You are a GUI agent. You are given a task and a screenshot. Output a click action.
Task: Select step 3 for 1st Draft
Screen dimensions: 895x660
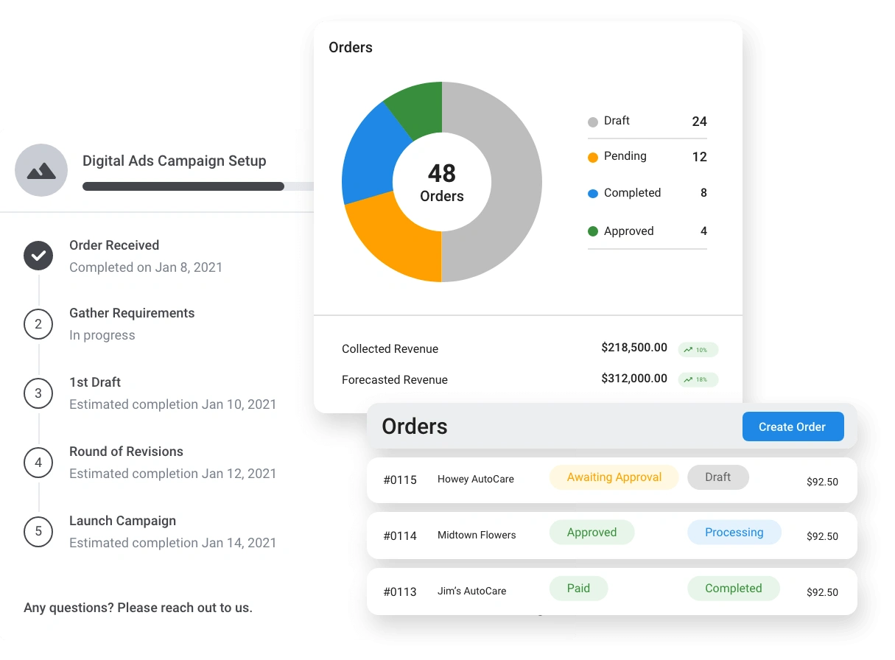coord(38,393)
